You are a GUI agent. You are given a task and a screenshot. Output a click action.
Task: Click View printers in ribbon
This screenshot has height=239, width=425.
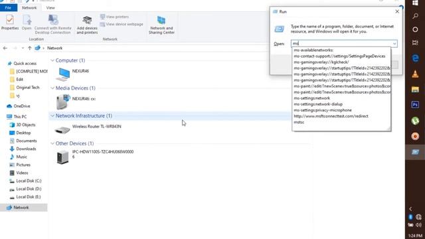pyautogui.click(x=114, y=17)
